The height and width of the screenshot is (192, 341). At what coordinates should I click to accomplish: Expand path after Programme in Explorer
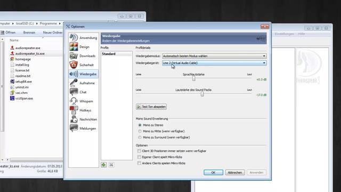[x=60, y=23]
